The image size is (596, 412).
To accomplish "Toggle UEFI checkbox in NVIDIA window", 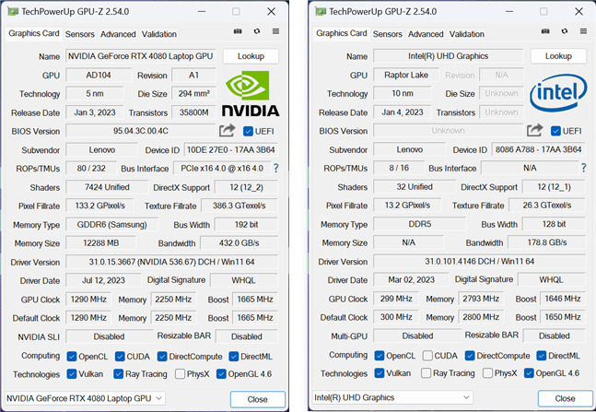I will click(248, 131).
